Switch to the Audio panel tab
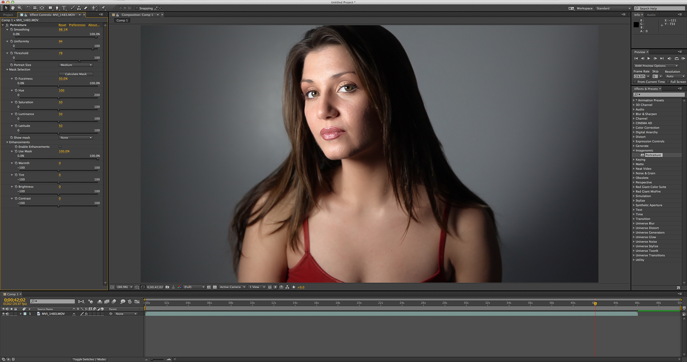Viewport: 687px width, 362px height. [651, 15]
